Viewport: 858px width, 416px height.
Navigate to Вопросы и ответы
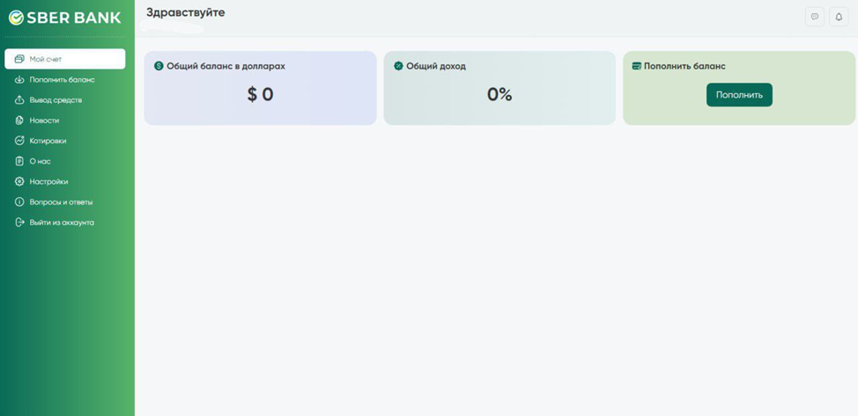coord(61,202)
